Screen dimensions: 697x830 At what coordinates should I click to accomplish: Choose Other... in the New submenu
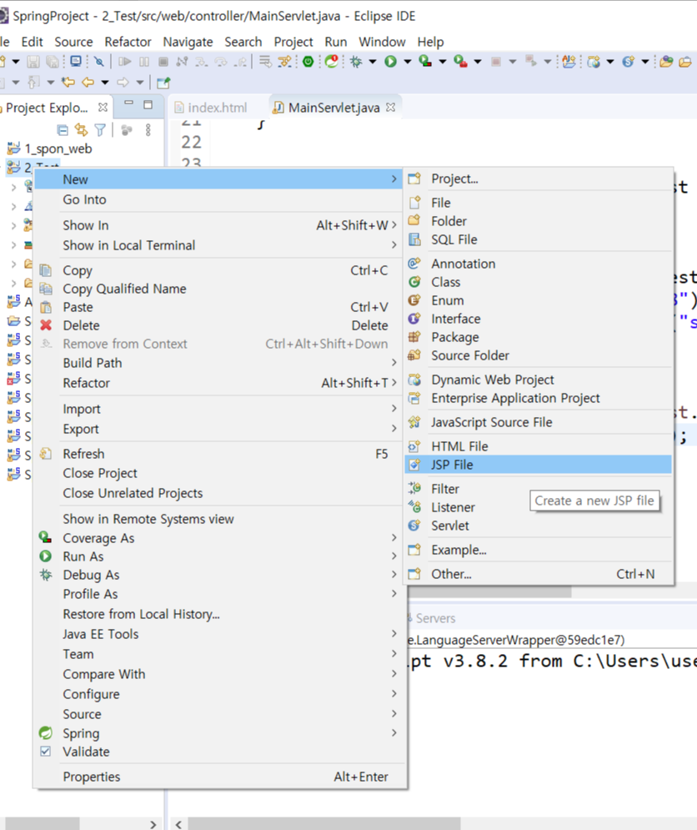click(x=538, y=574)
